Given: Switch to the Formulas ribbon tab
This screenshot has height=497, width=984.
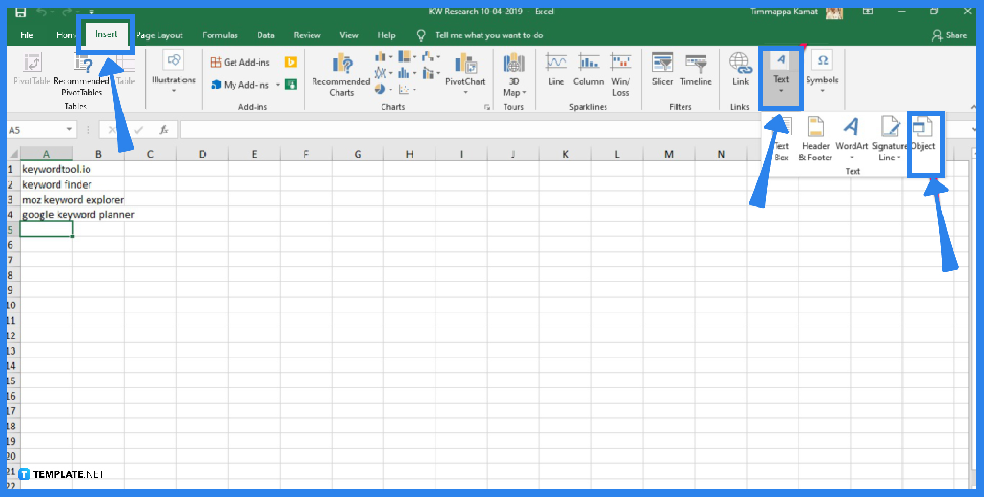Looking at the screenshot, I should [220, 35].
